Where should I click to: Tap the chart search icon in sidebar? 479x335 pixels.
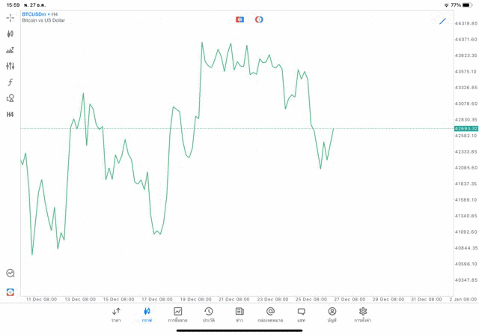10,274
